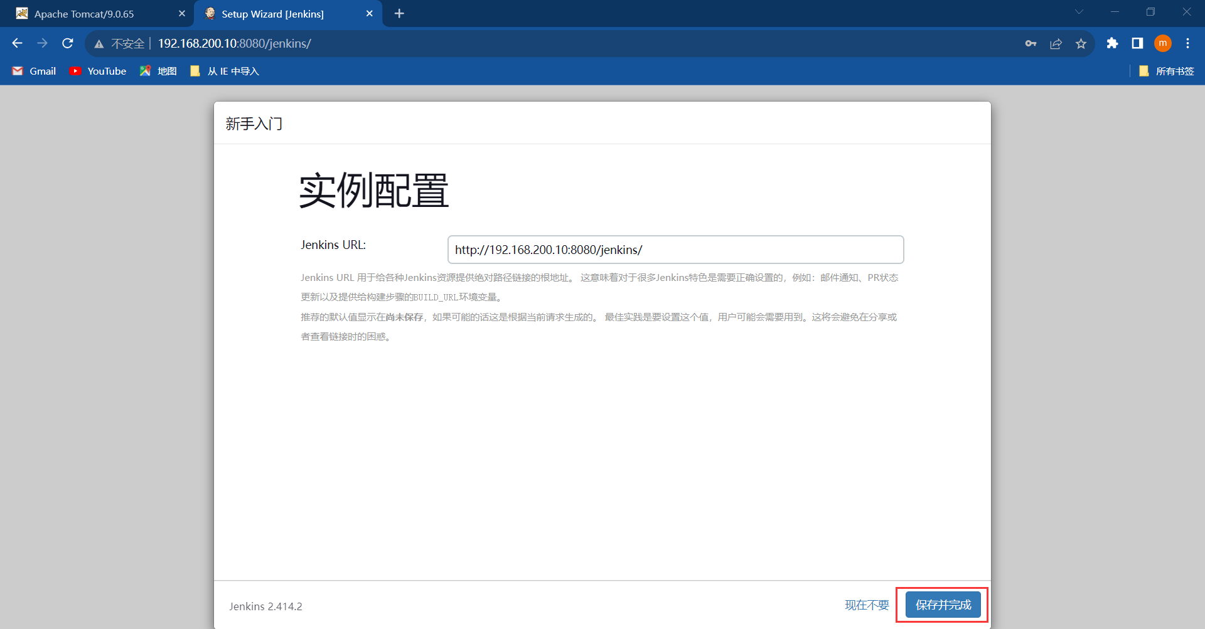This screenshot has width=1205, height=629.
Task: Open the saved passwords key icon
Action: pyautogui.click(x=1031, y=43)
